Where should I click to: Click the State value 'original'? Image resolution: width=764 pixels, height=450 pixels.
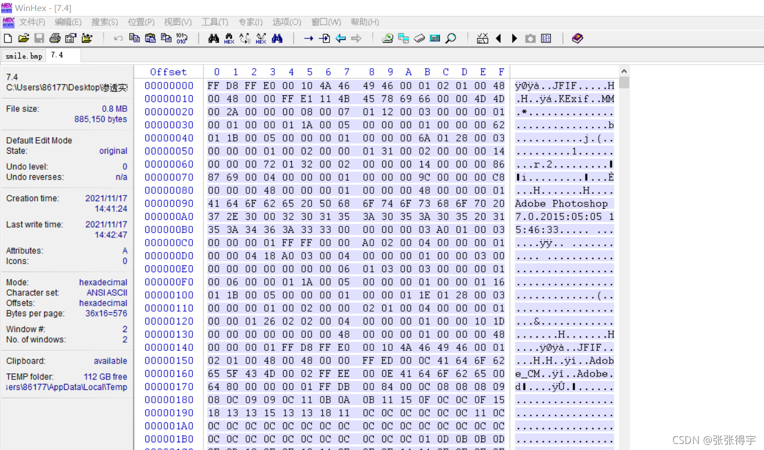point(113,151)
